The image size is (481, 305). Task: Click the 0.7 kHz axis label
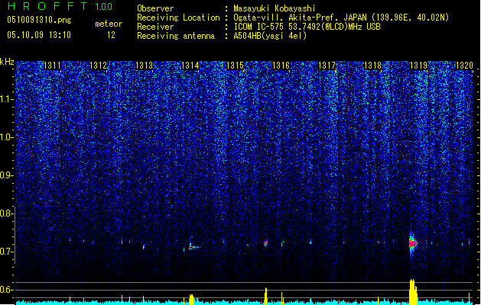[x=7, y=252]
